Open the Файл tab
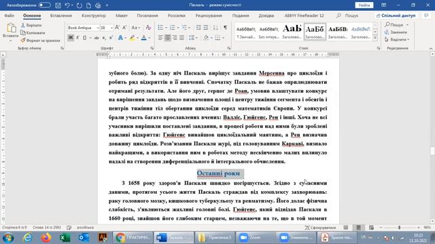 pos(10,16)
